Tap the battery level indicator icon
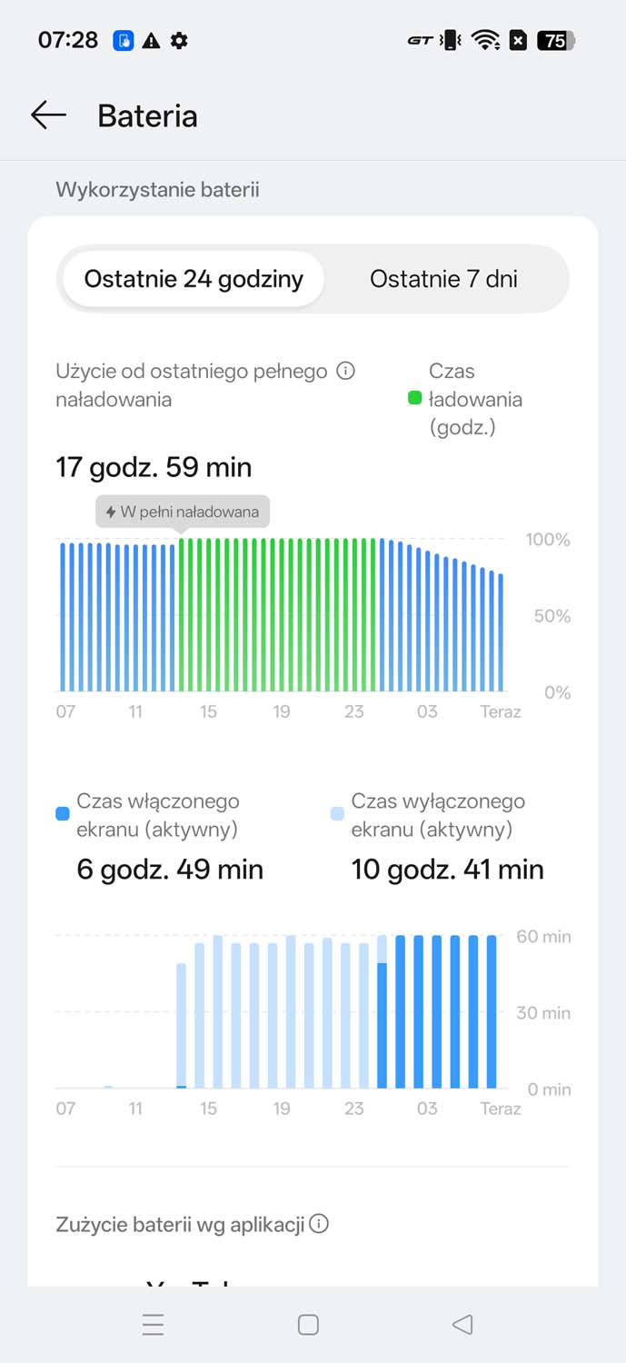 555,41
